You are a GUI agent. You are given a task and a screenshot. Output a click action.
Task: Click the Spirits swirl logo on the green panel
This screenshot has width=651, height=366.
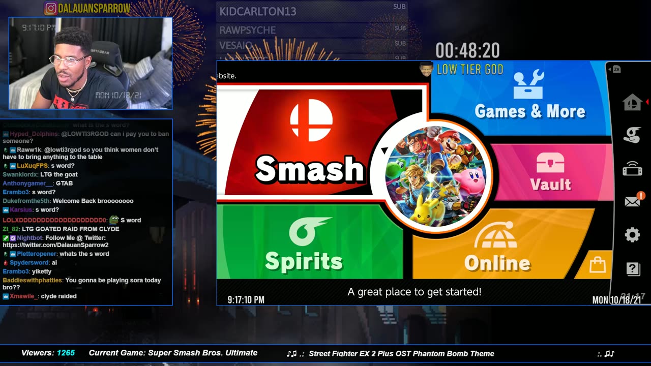coord(310,232)
